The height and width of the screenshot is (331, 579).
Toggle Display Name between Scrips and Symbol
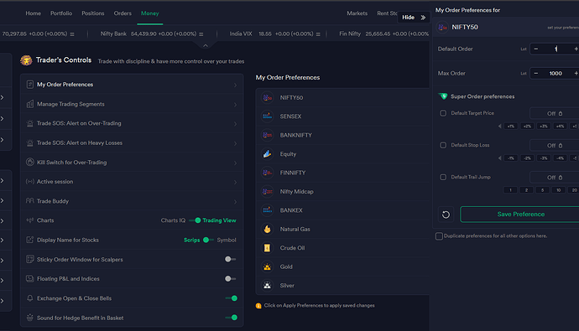coord(208,240)
